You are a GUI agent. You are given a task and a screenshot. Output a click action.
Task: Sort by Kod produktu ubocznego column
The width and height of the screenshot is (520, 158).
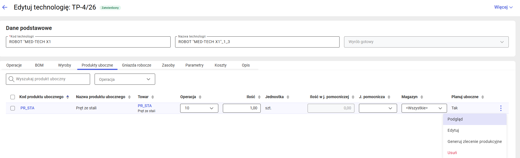(68, 97)
